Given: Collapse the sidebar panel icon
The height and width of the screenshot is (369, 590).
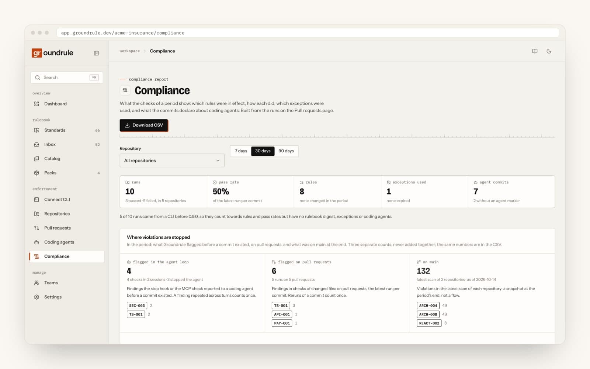Looking at the screenshot, I should 96,53.
